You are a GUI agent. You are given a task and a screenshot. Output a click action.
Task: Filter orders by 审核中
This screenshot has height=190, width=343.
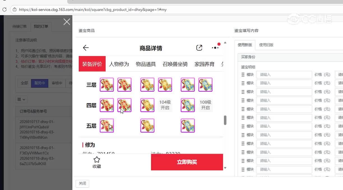coord(57,83)
